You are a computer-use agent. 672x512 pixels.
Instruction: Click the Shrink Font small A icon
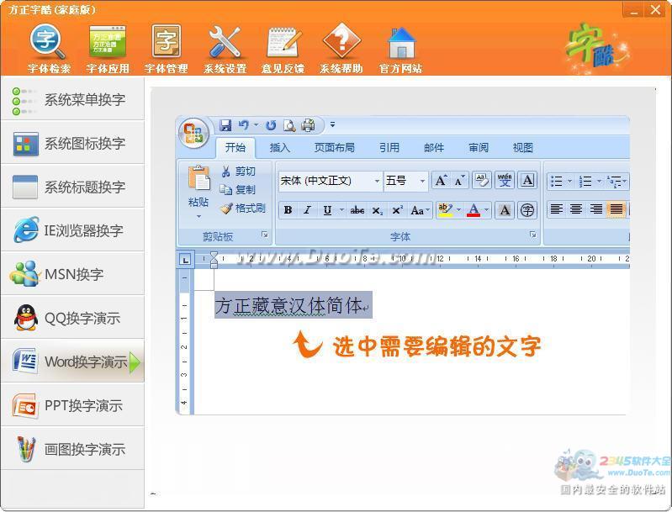tap(459, 181)
